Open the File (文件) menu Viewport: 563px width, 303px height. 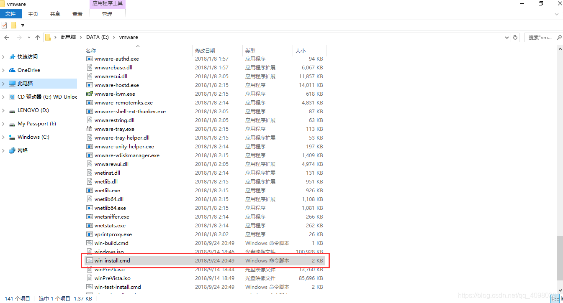point(11,14)
